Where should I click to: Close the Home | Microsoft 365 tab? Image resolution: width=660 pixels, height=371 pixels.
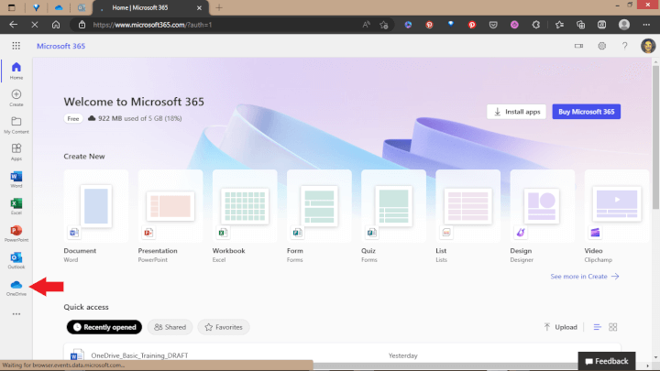click(x=199, y=7)
